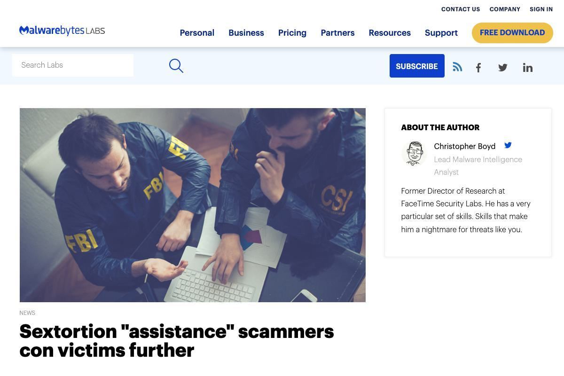The height and width of the screenshot is (376, 564).
Task: Click the Subscribe button
Action: (417, 66)
